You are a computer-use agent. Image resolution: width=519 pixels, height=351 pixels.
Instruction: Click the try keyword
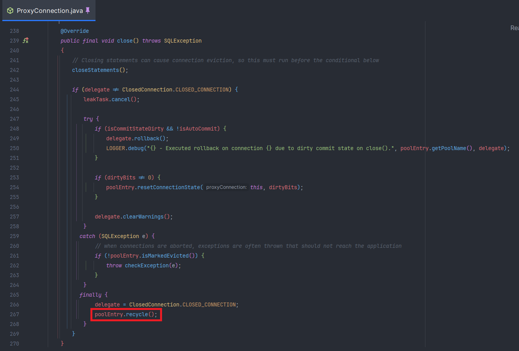point(88,119)
